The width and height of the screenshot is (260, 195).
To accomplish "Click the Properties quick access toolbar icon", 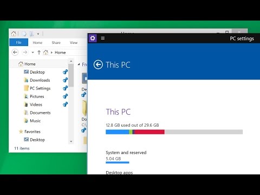I will [24, 34].
